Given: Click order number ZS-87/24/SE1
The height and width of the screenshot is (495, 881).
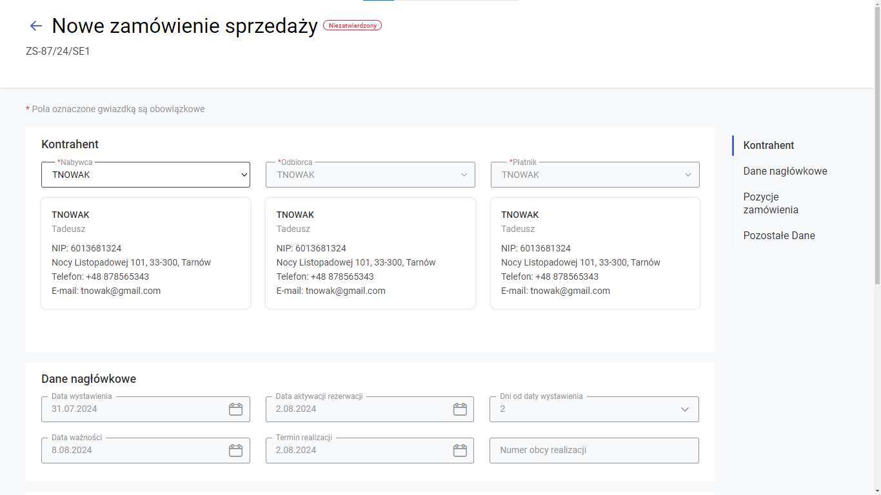Looking at the screenshot, I should [x=58, y=52].
